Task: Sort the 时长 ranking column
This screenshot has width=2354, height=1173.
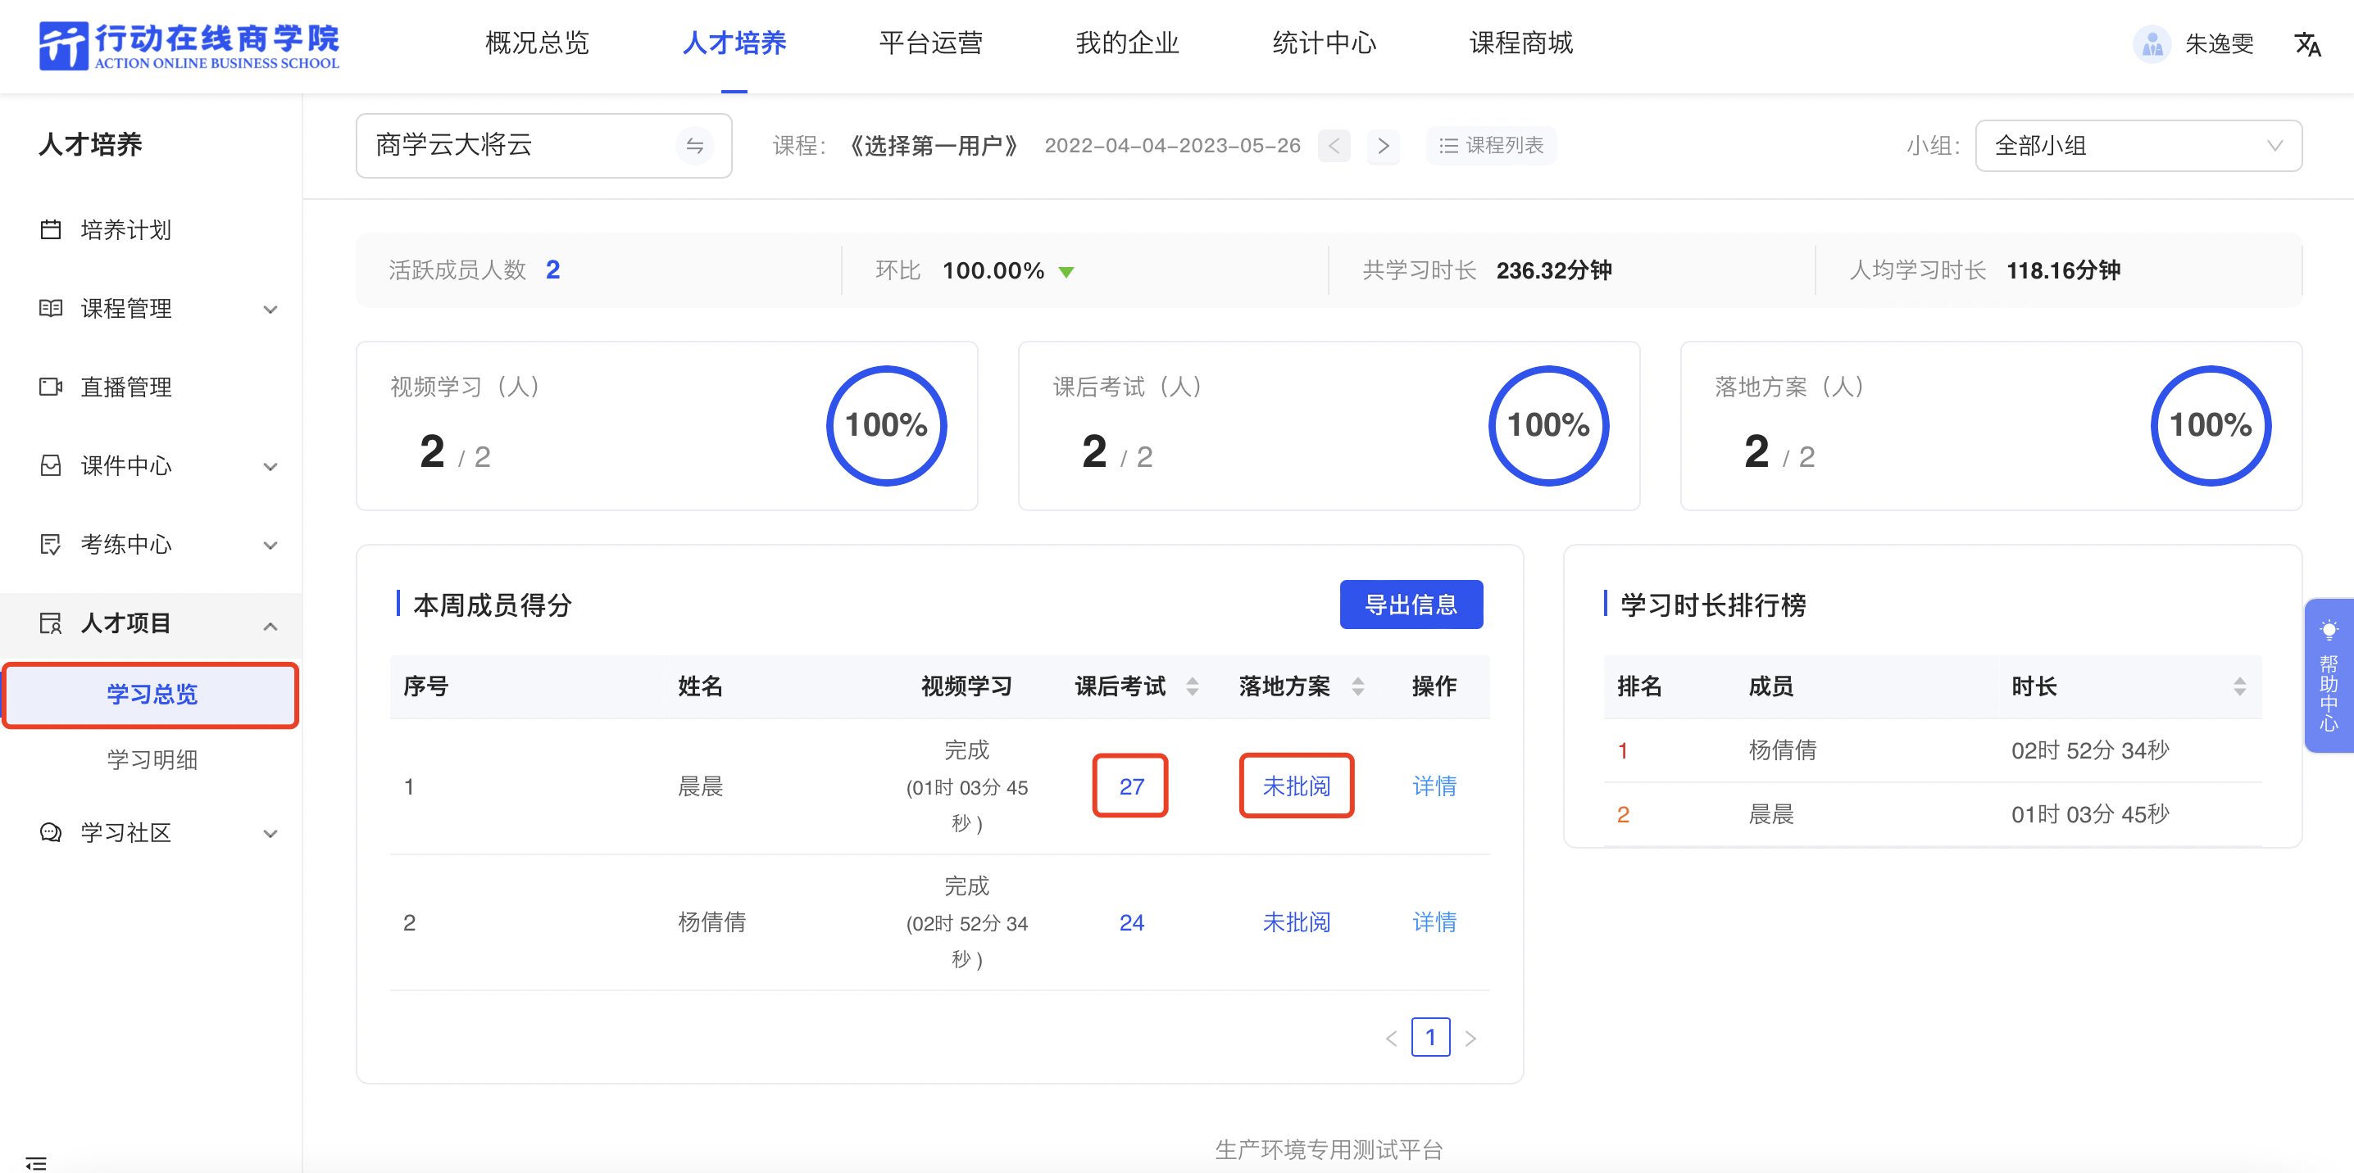Action: [2239, 686]
